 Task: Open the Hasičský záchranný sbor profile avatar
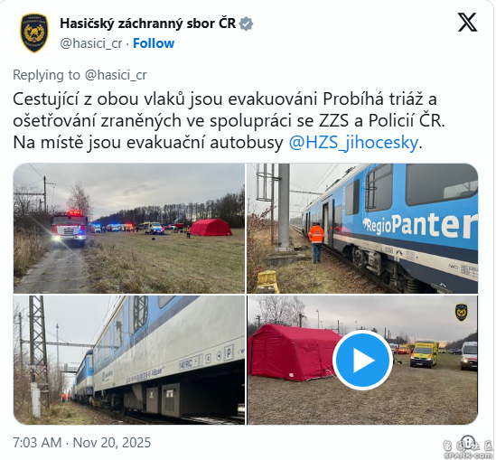click(34, 33)
